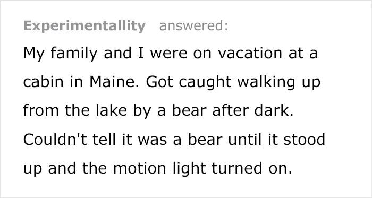Click the word 'cabin' in the text

coord(44,82)
